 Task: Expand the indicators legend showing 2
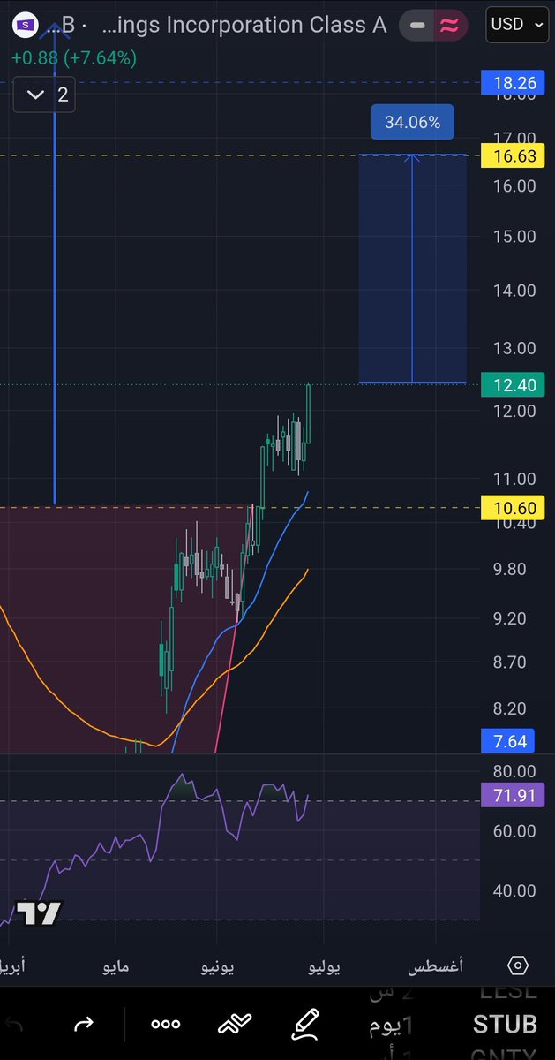44,95
